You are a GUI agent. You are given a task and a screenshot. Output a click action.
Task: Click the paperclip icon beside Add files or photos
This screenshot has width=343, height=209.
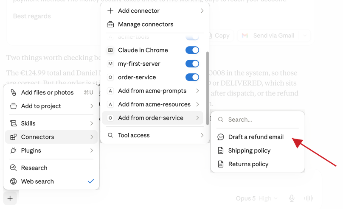[x=13, y=92]
